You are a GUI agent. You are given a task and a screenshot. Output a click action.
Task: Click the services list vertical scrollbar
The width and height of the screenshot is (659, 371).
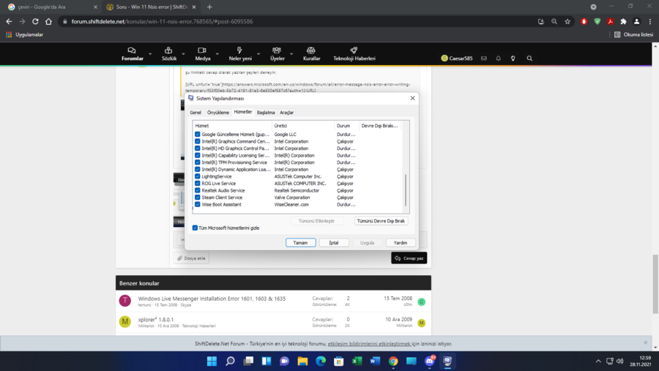click(x=406, y=189)
